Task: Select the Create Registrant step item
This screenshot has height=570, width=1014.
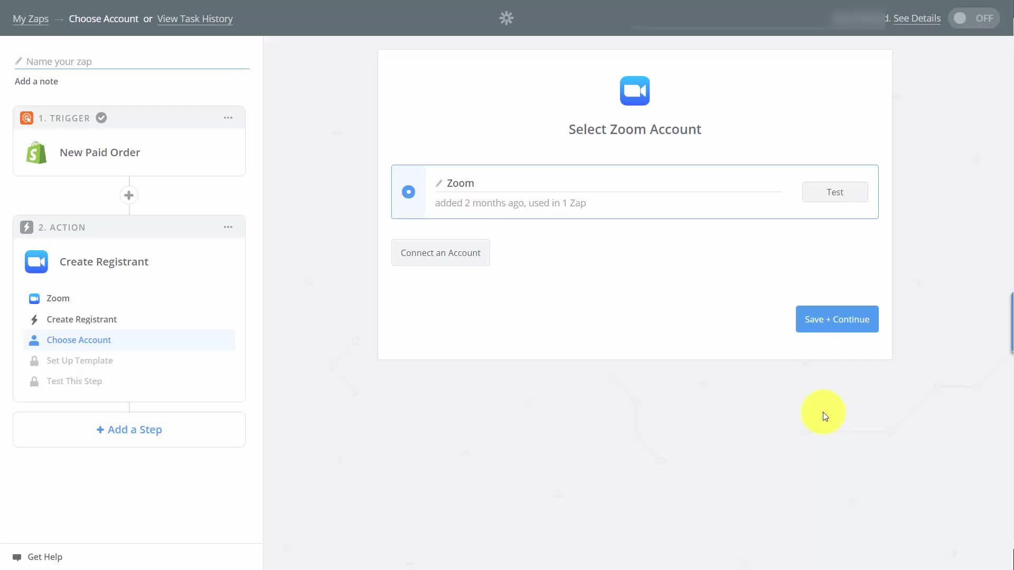Action: [129, 319]
